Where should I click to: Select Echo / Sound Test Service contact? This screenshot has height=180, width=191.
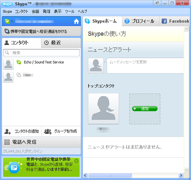[x=41, y=64]
